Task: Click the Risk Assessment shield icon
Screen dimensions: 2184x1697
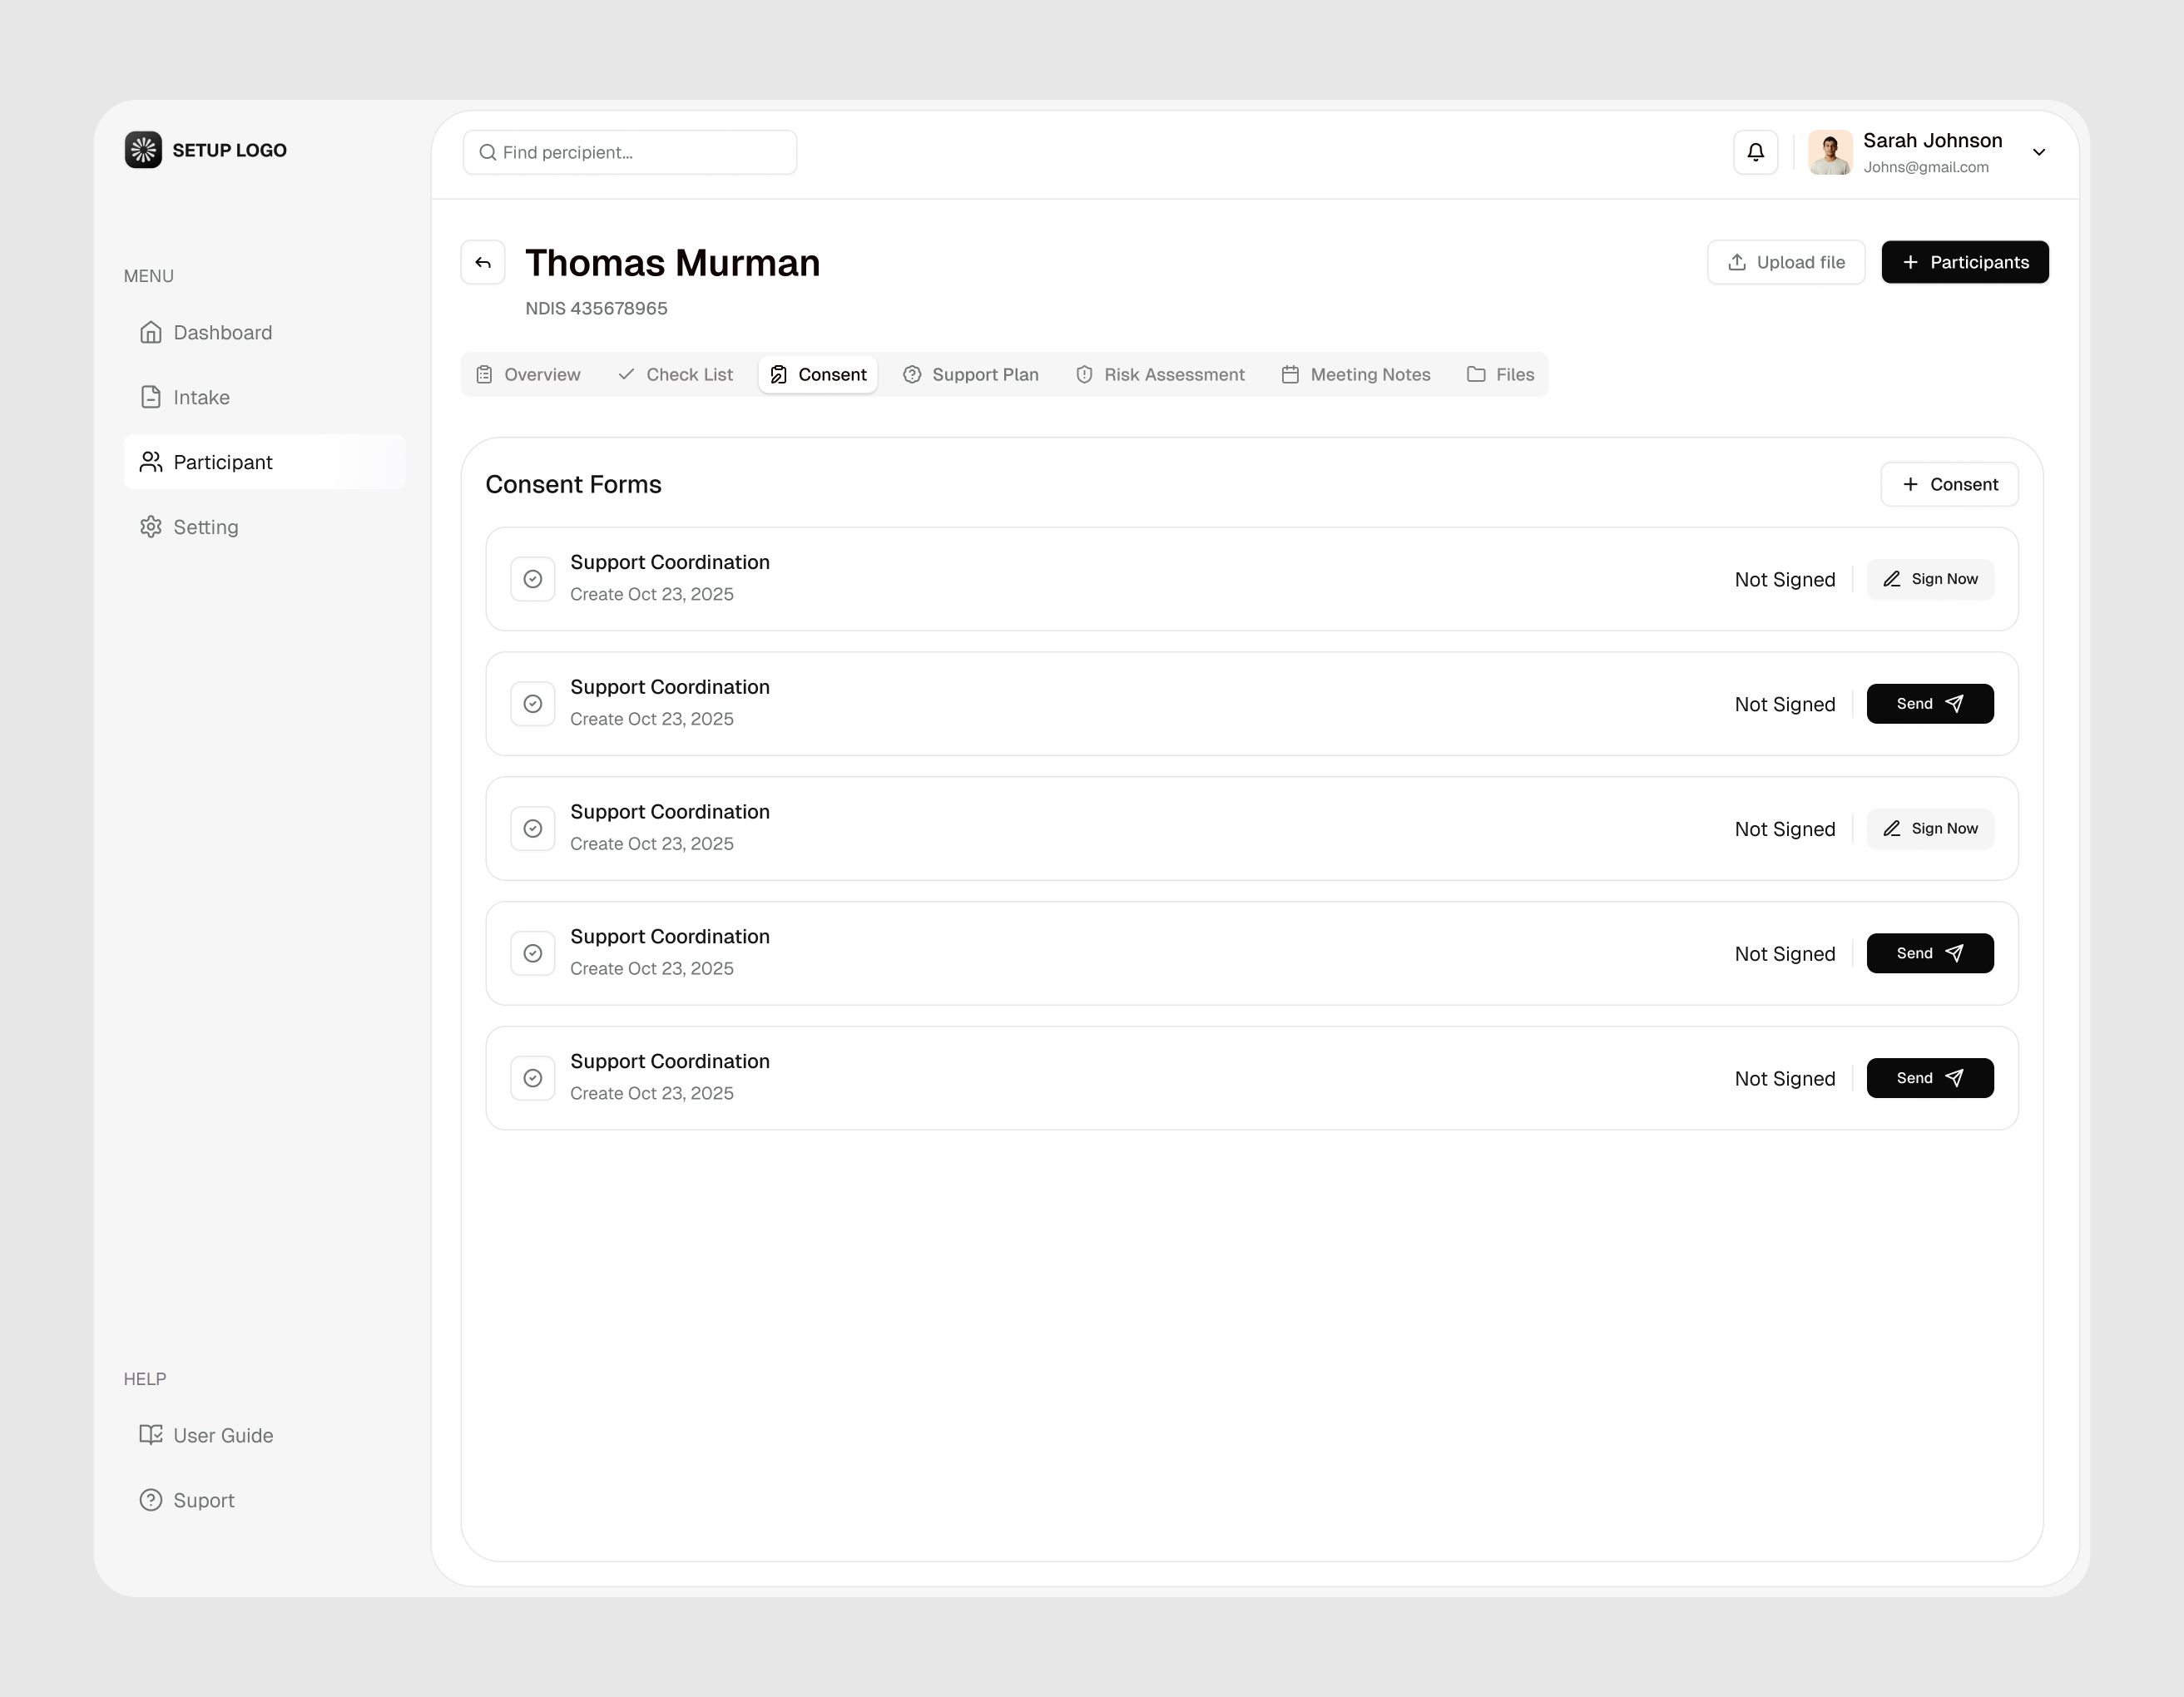Action: [1086, 374]
